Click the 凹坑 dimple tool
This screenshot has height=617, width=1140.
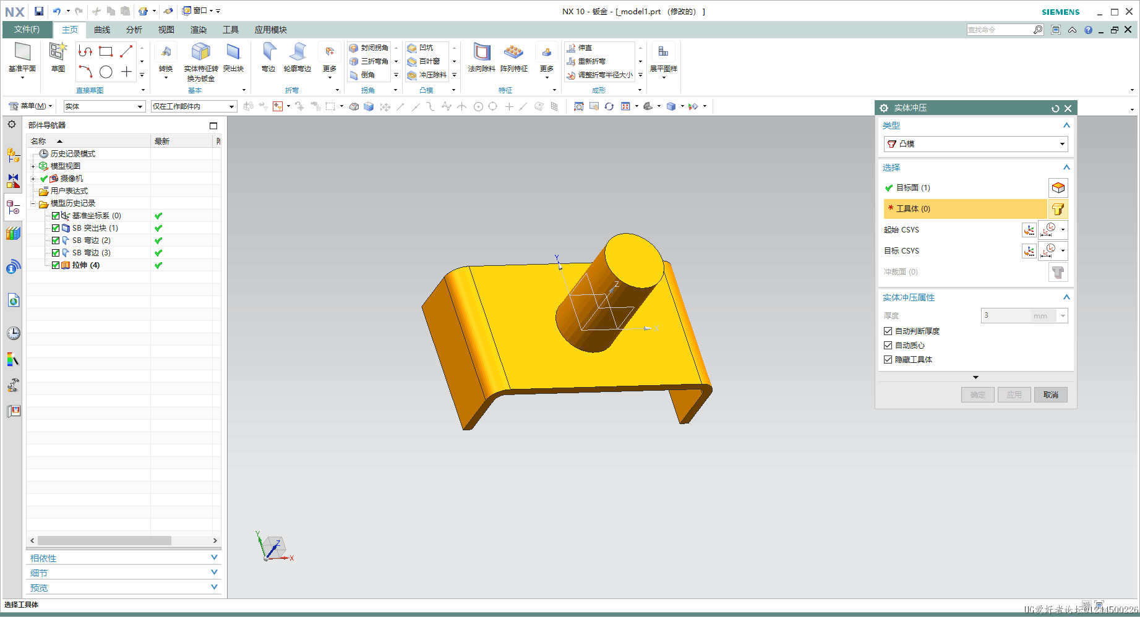point(420,48)
